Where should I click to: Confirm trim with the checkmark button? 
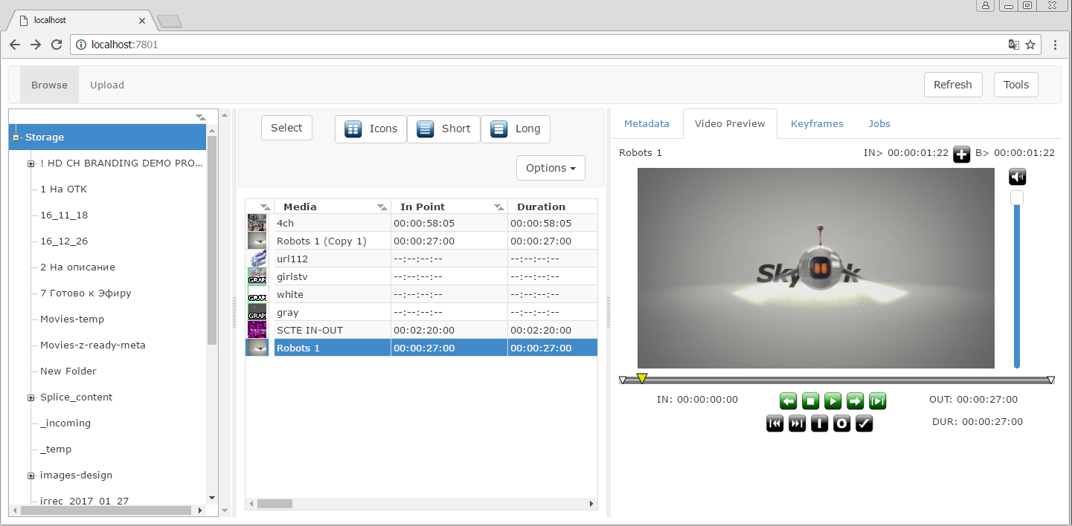pos(864,423)
